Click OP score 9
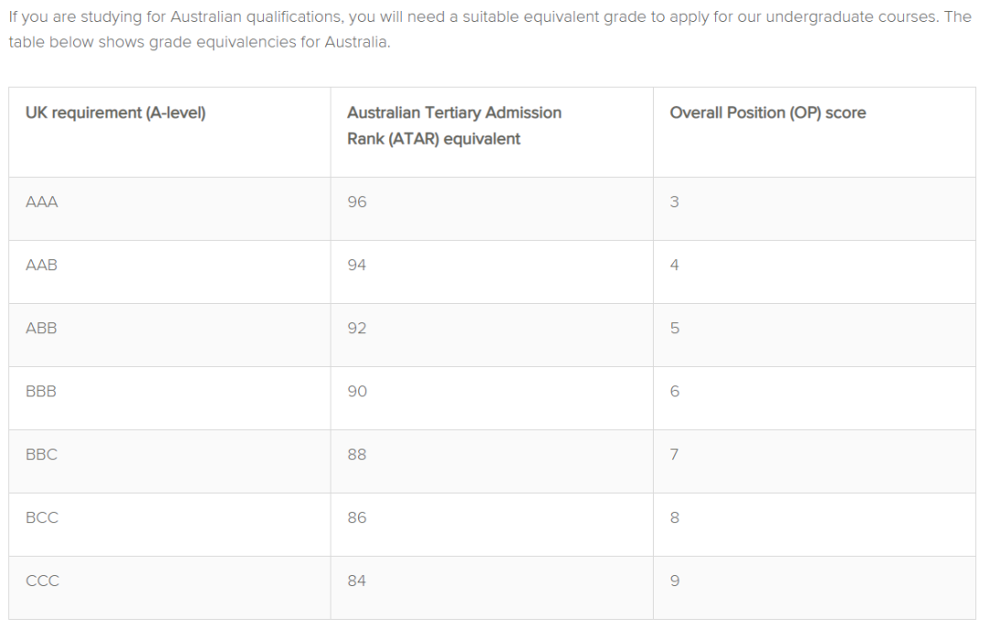Image resolution: width=989 pixels, height=629 pixels. click(674, 580)
